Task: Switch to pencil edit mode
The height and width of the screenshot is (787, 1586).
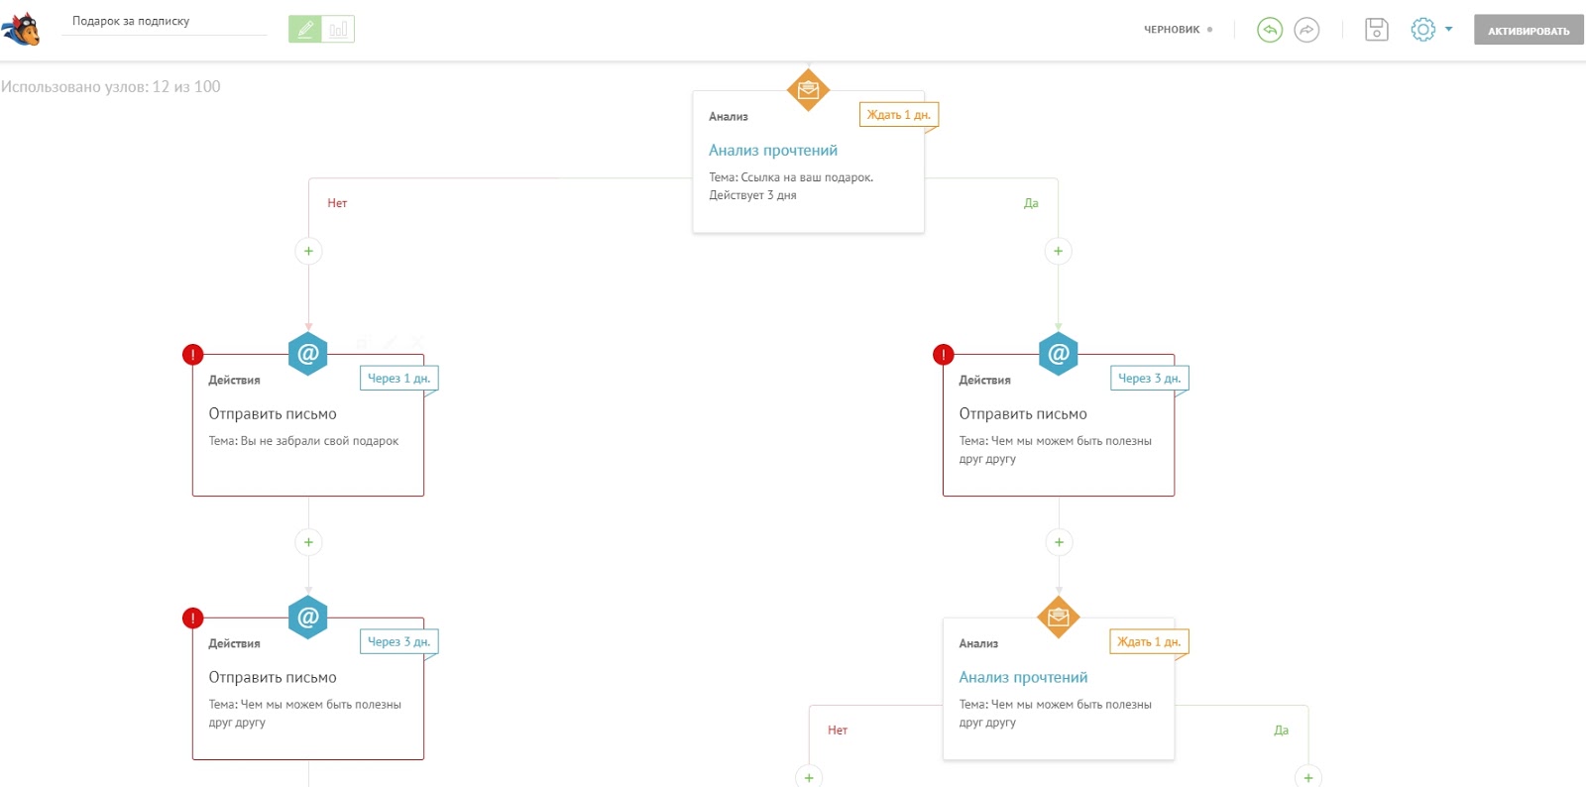Action: [x=305, y=30]
